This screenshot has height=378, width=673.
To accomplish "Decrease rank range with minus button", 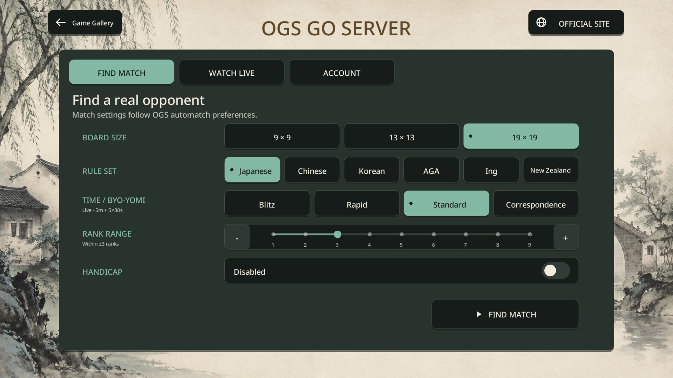I will click(x=237, y=237).
